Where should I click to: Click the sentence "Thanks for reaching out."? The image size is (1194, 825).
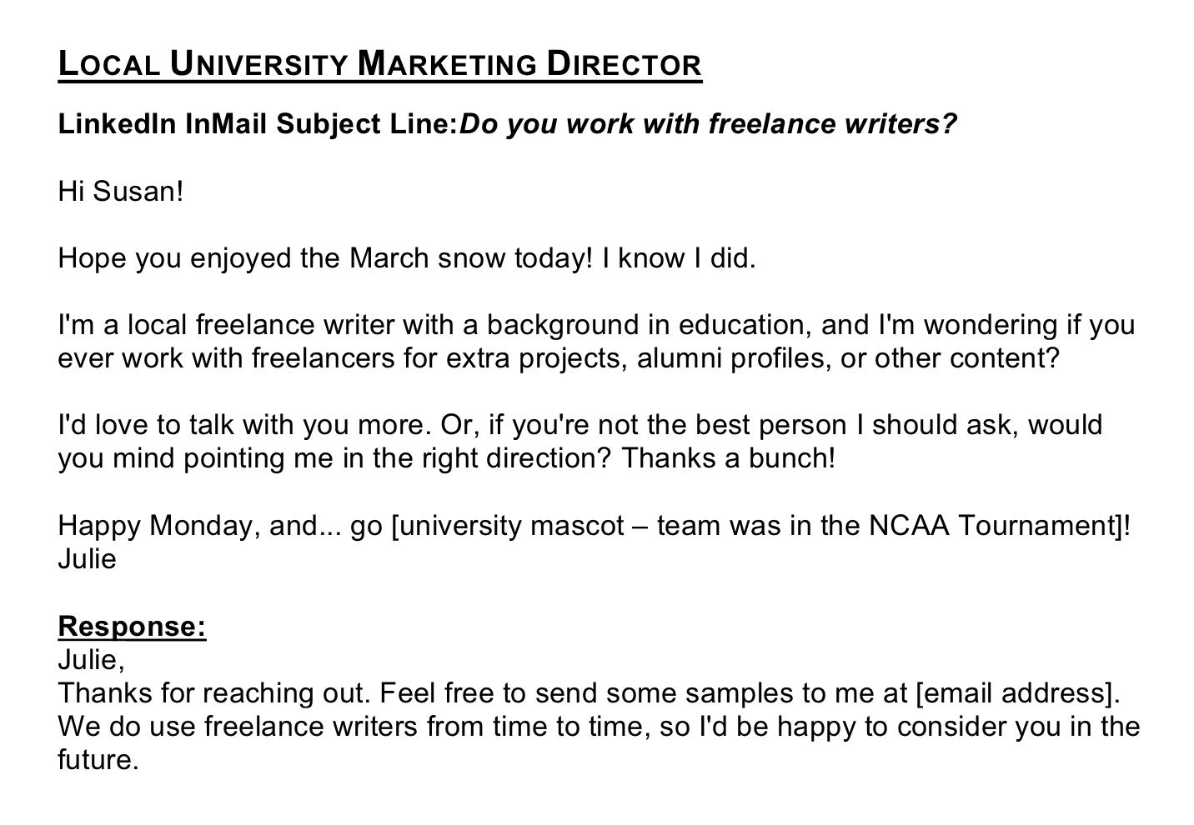[x=213, y=693]
